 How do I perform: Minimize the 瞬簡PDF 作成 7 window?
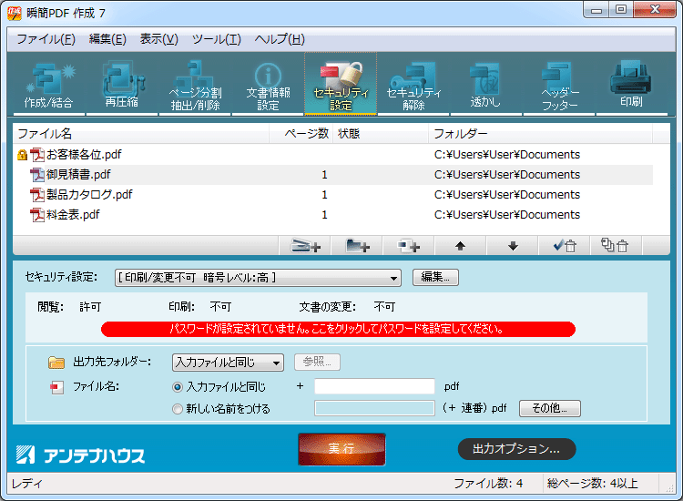click(x=596, y=10)
